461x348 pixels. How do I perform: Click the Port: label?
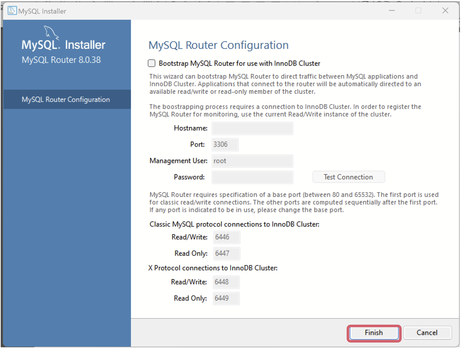coord(197,144)
